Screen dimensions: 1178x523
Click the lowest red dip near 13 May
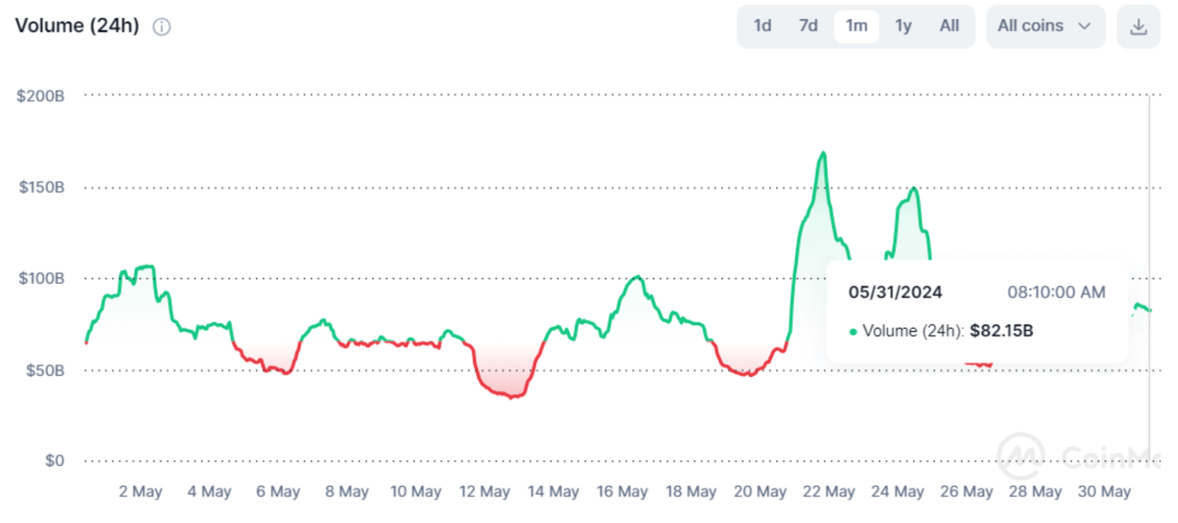(x=512, y=397)
